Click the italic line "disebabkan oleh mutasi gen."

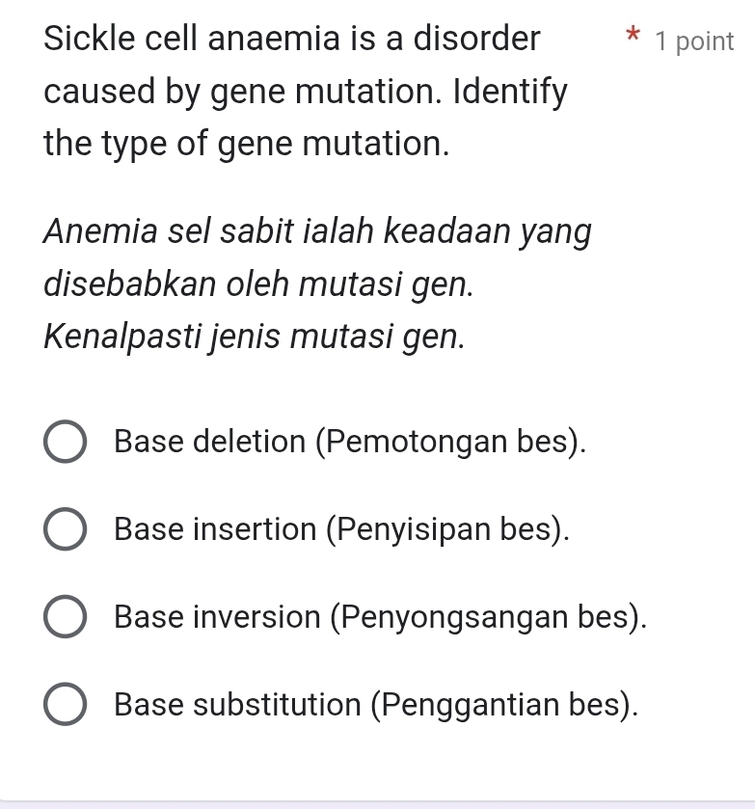tap(259, 286)
